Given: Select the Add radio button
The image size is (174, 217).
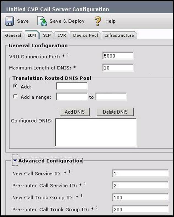Looking at the screenshot, I should [15, 86].
